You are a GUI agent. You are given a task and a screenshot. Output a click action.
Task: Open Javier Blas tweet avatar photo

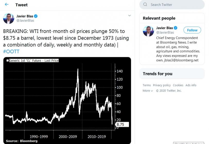pyautogui.click(x=8, y=18)
